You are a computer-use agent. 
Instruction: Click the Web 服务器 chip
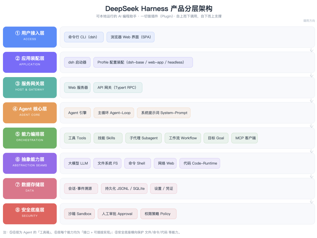pos(77,87)
